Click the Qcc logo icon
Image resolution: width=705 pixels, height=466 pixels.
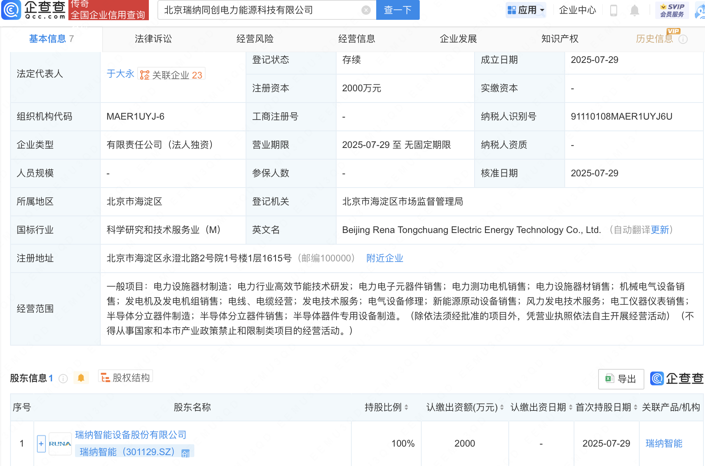(11, 10)
